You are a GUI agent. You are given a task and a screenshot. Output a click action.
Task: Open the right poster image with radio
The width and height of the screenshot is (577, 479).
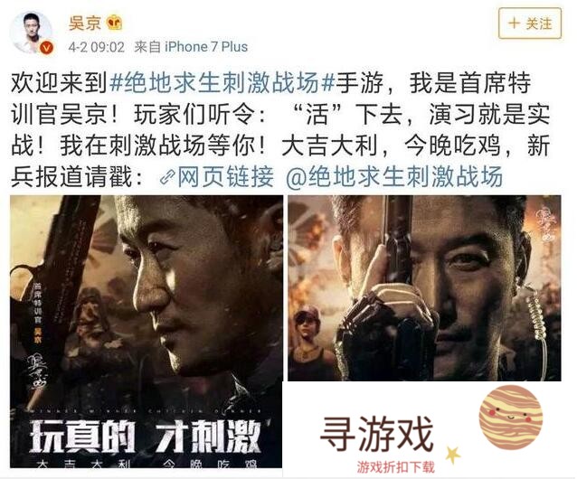pyautogui.click(x=424, y=288)
